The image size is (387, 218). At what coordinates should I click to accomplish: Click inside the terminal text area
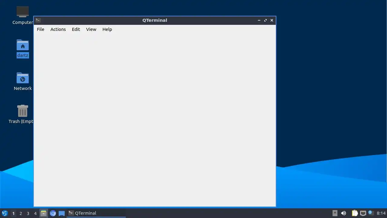155,120
